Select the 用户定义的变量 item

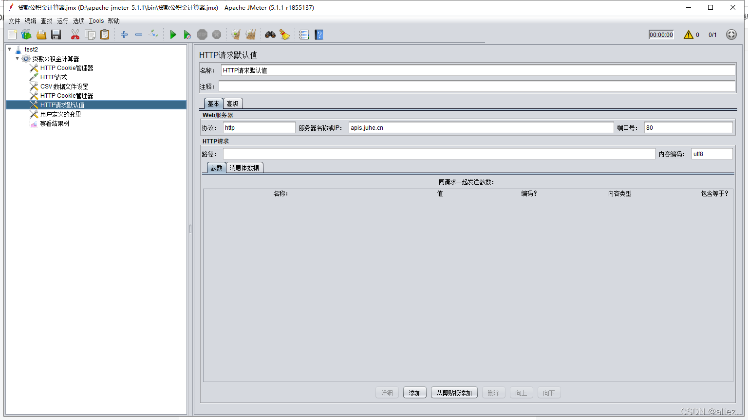[x=60, y=114]
